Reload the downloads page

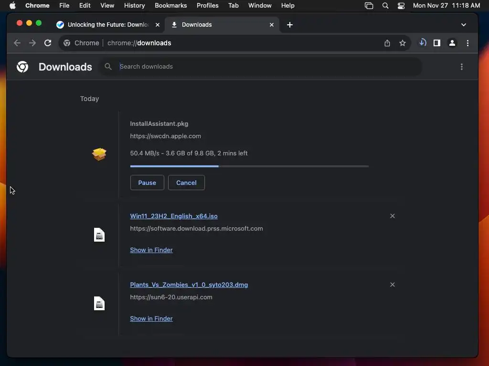click(x=48, y=43)
